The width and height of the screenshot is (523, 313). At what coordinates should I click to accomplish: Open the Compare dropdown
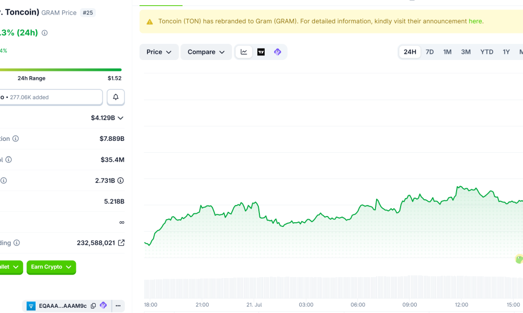206,52
